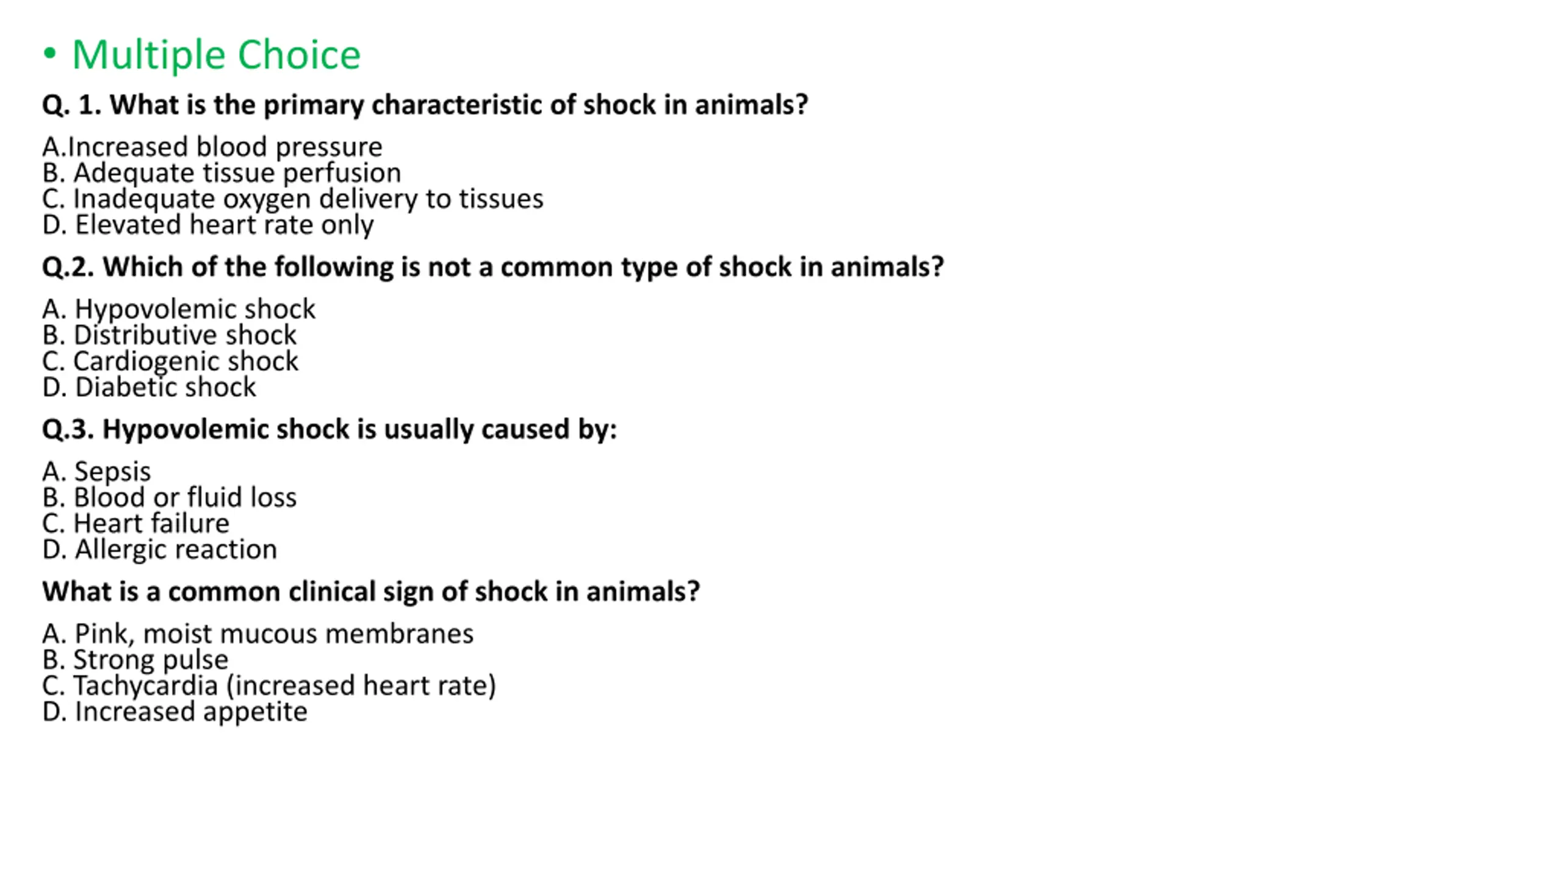This screenshot has width=1562, height=878.
Task: Choose answer B. Adequate tissue perfusion
Action: 221,173
